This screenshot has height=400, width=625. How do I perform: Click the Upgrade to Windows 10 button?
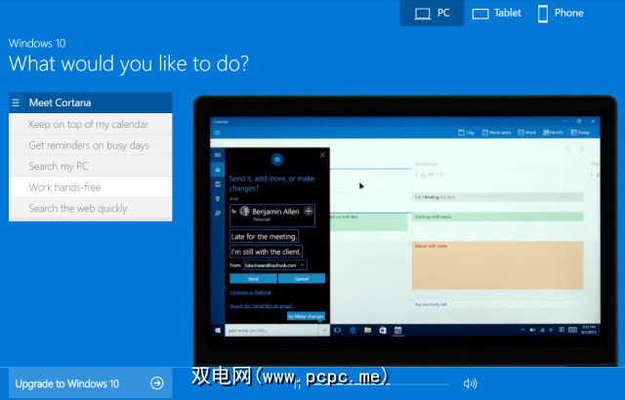click(91, 383)
